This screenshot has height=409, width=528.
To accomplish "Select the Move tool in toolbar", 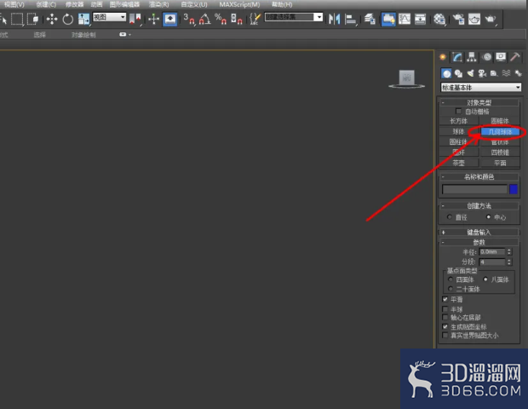I will (x=52, y=19).
